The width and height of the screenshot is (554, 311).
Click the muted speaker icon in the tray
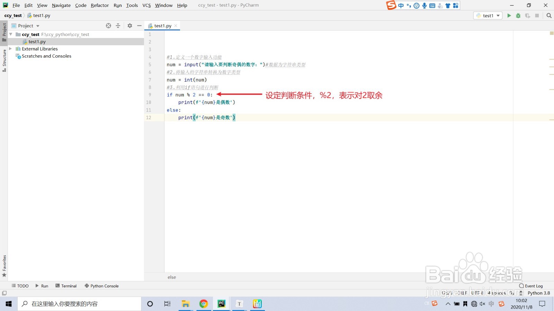[x=482, y=304]
